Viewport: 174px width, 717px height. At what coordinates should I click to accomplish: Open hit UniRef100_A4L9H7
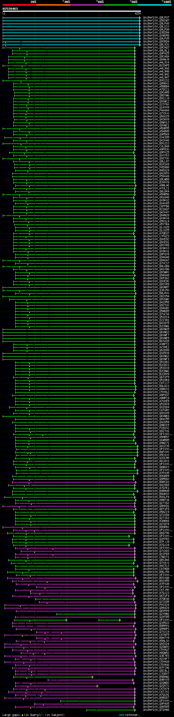tap(156, 78)
